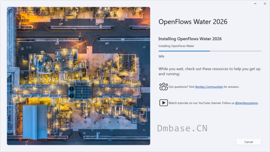Click the small Installing OpenFlows Water status text

(176, 46)
